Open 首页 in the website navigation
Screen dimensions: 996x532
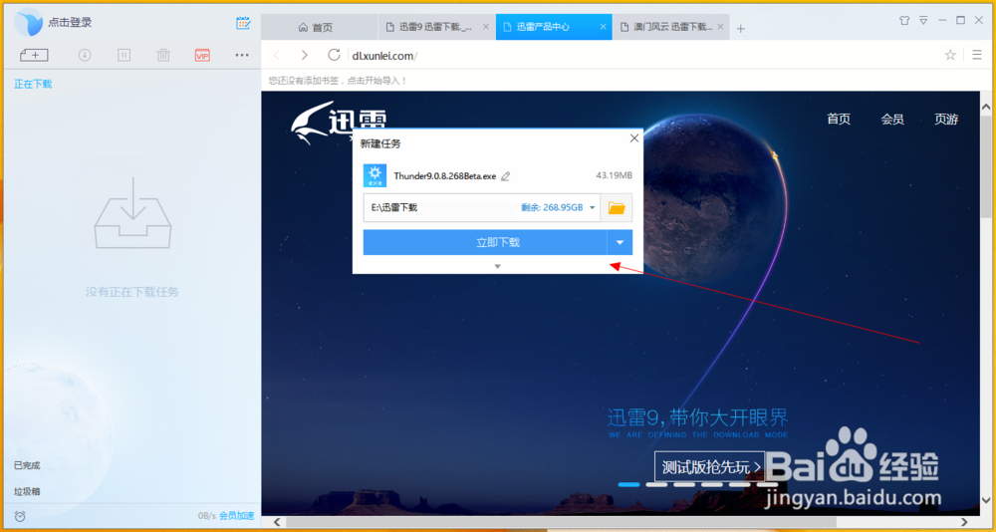pos(839,119)
